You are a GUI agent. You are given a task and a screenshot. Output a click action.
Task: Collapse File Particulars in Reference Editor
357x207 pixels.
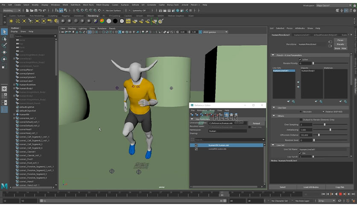(192, 119)
